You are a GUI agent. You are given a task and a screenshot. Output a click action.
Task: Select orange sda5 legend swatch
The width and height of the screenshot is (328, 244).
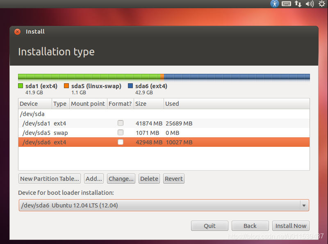[x=66, y=86]
